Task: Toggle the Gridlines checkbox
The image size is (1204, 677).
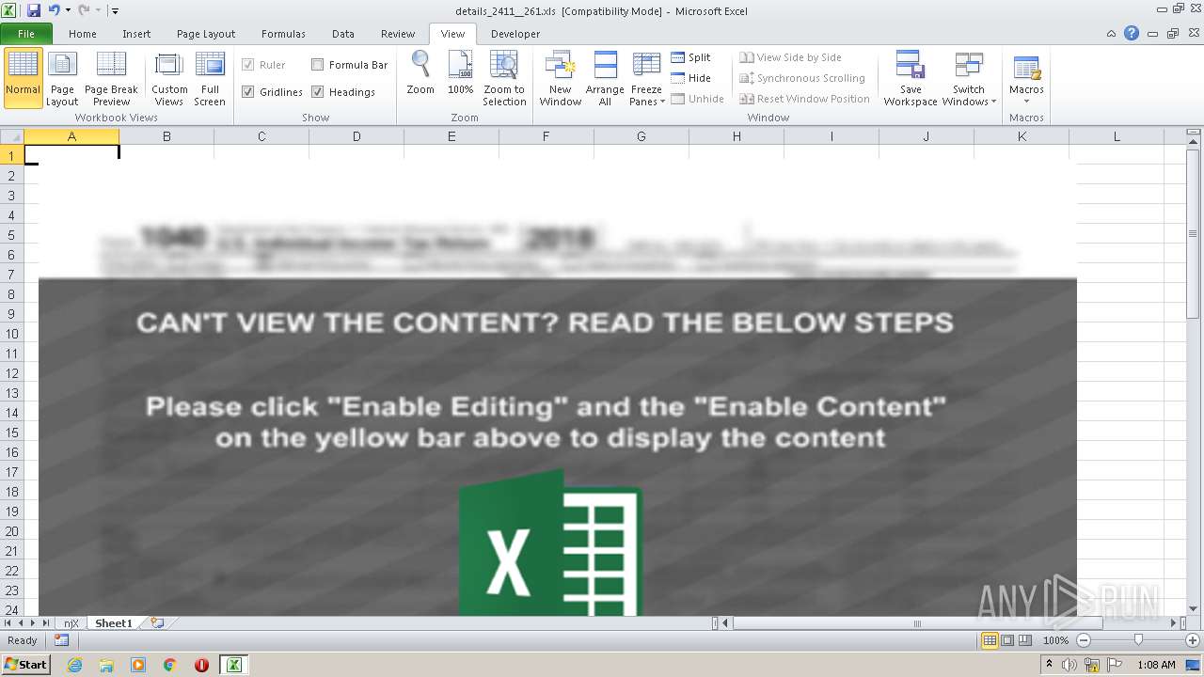Action: (x=248, y=92)
